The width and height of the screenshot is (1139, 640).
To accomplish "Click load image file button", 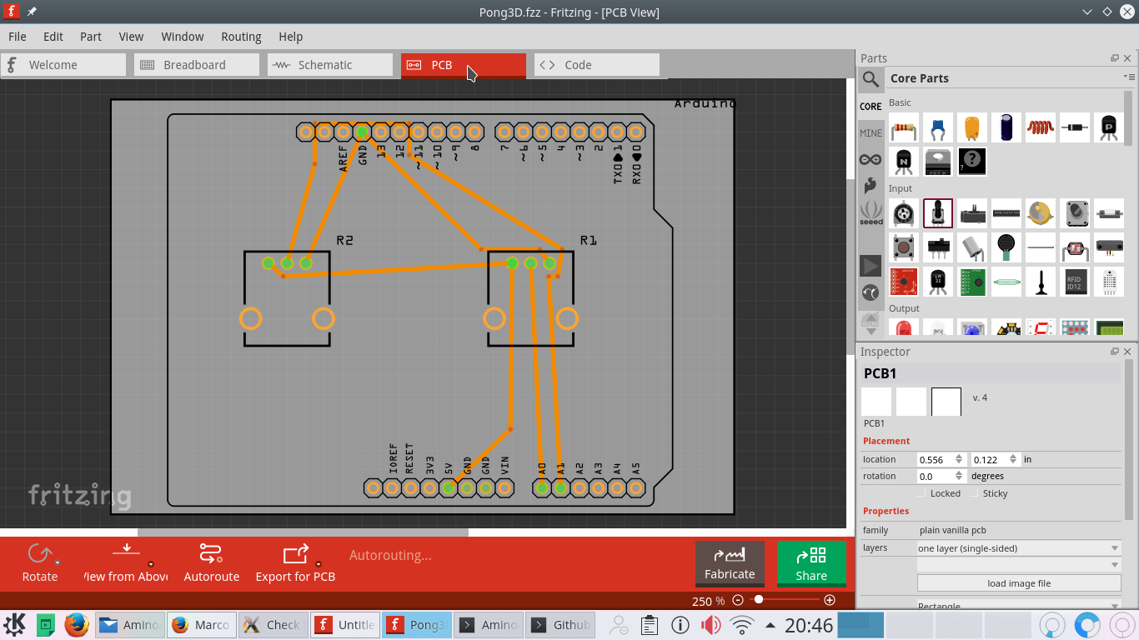I will pos(1019,583).
